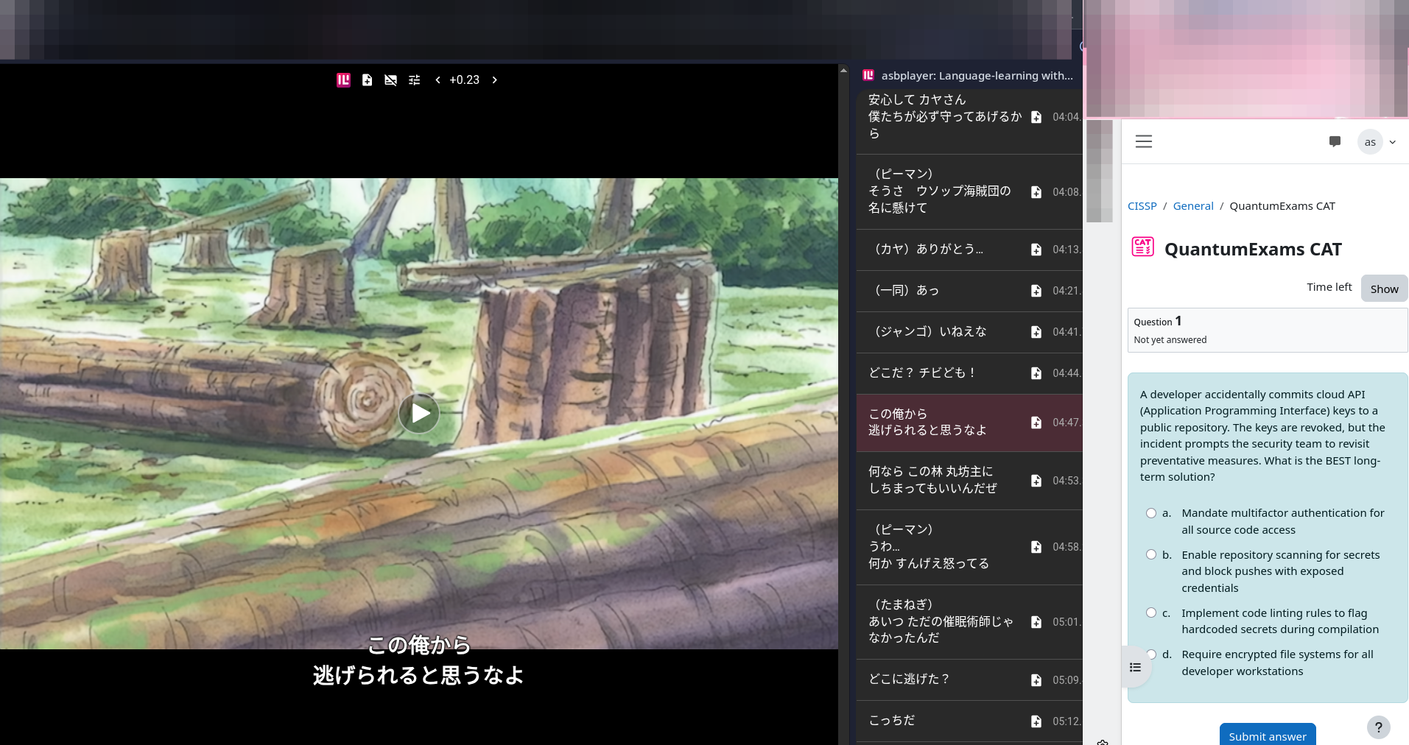Viewport: 1409px width, 745px height.
Task: Open playback settings tune icon
Action: (415, 80)
